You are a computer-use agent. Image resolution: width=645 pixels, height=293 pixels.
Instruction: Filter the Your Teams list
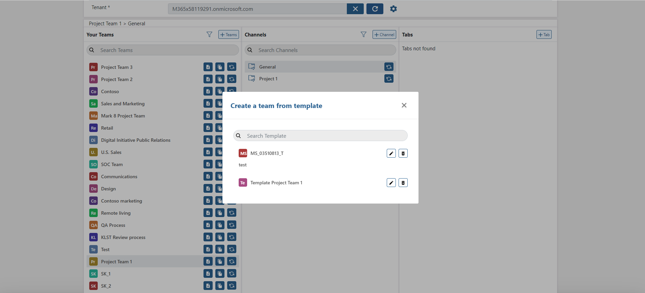coord(210,34)
